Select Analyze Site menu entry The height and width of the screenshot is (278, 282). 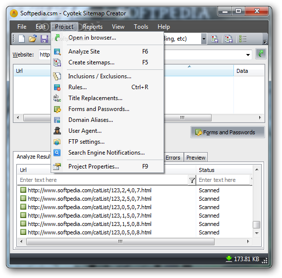108,52
